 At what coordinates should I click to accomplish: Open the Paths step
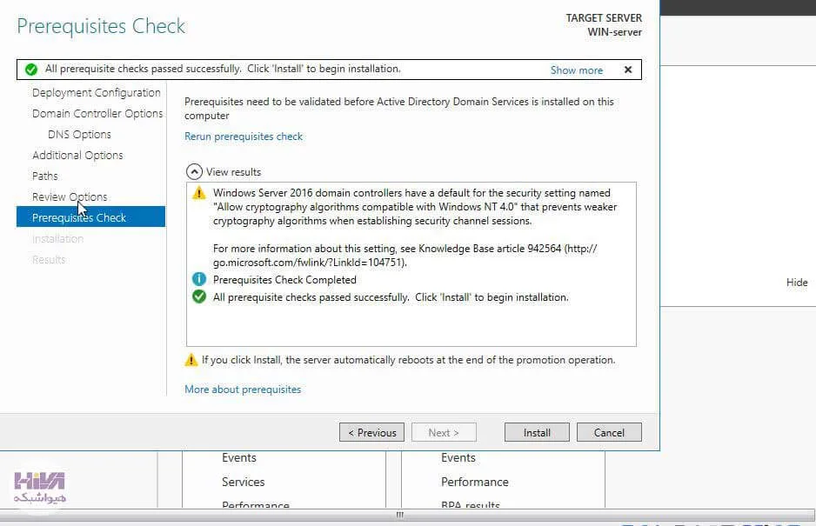tap(44, 176)
